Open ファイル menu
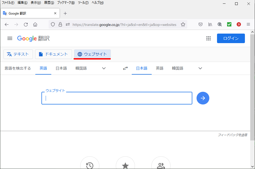This screenshot has width=255, height=169. 8,3
